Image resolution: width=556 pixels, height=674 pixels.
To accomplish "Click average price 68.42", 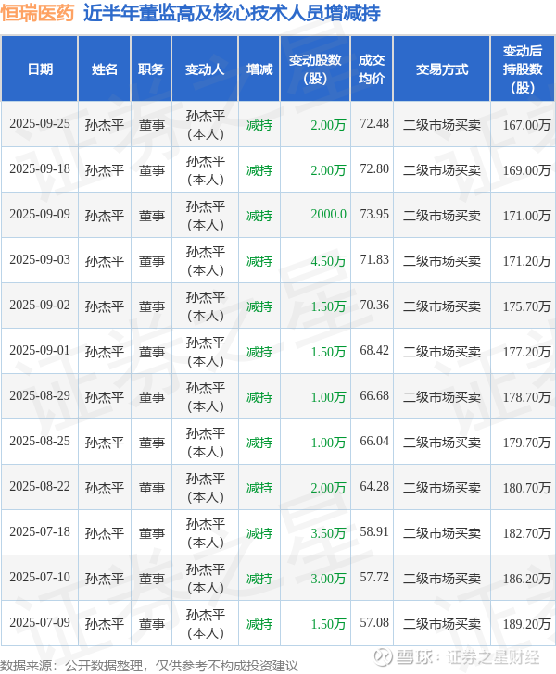I will pyautogui.click(x=374, y=350).
